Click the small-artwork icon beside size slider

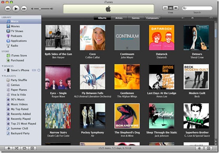[182, 18]
